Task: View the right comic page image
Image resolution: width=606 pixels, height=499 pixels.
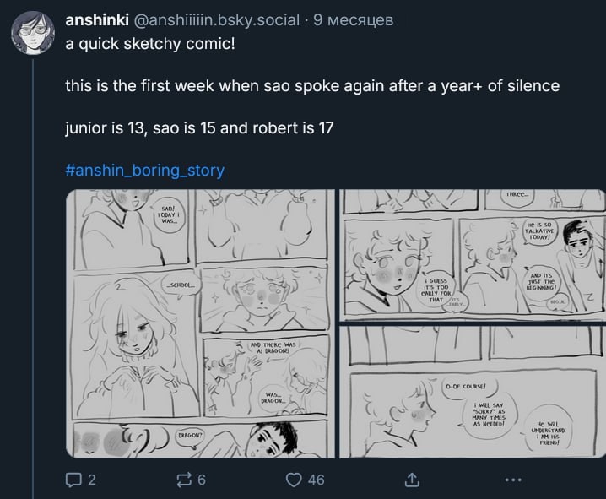Action: tap(473, 323)
